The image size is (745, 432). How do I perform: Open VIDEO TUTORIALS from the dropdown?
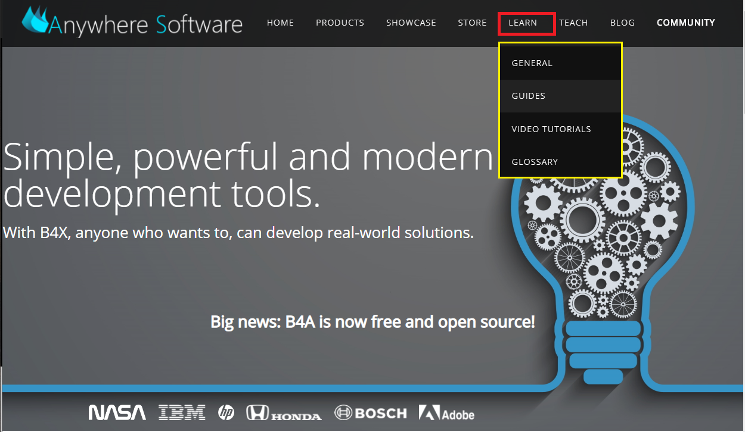click(x=561, y=129)
